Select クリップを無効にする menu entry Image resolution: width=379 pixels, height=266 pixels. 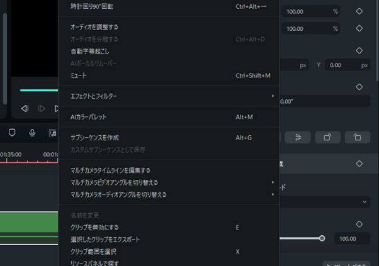[x=169, y=228]
